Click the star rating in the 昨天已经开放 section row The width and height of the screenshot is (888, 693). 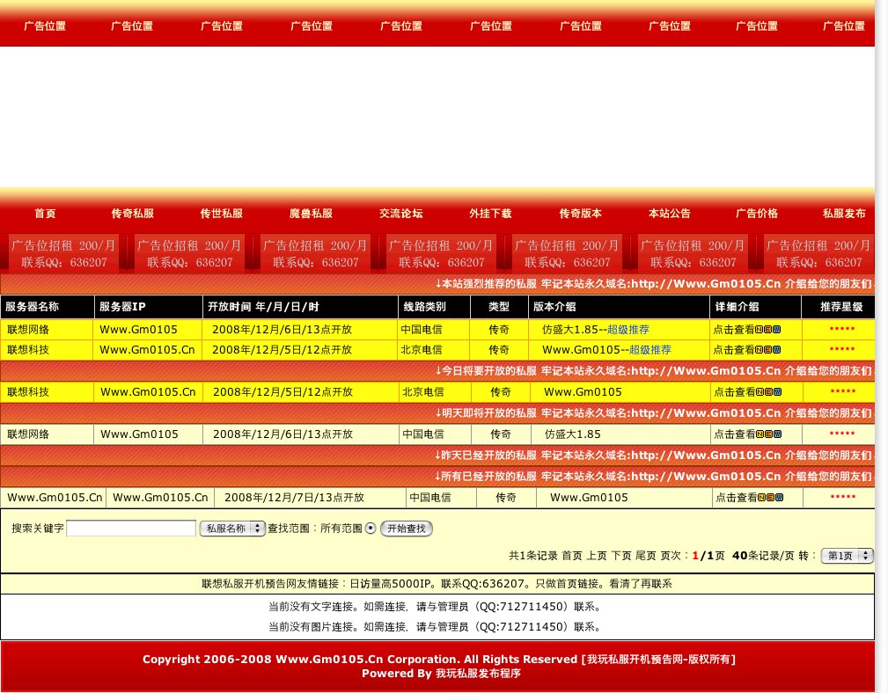(842, 497)
